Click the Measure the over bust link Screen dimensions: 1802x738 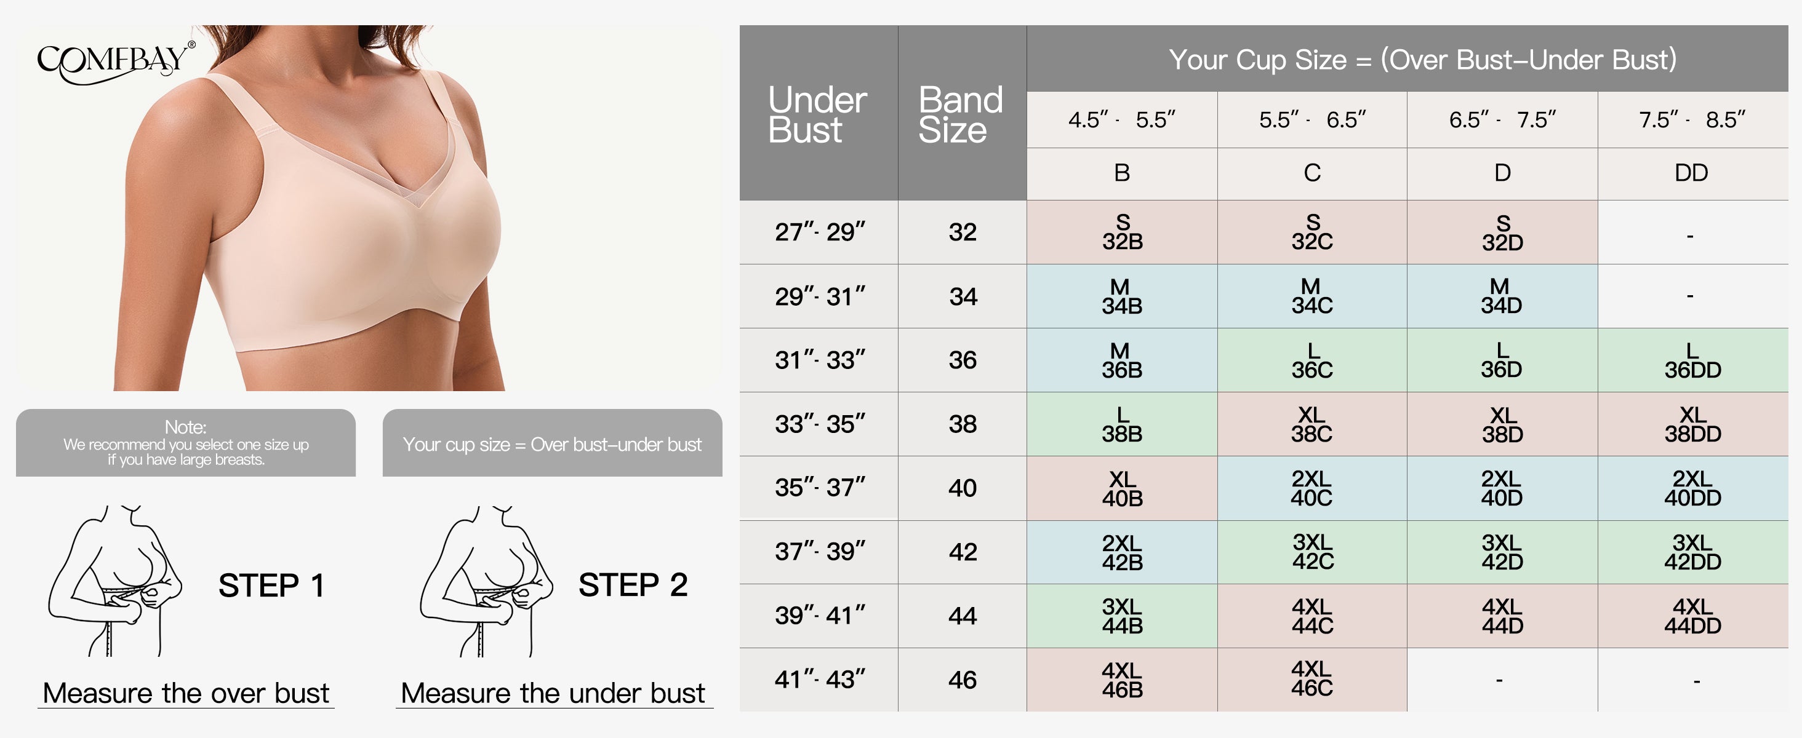pyautogui.click(x=185, y=693)
